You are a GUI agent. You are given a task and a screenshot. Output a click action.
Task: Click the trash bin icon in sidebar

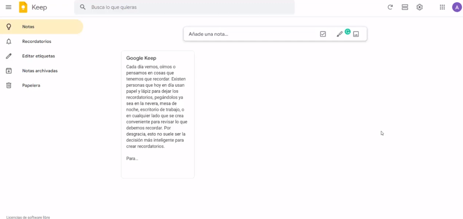9,85
